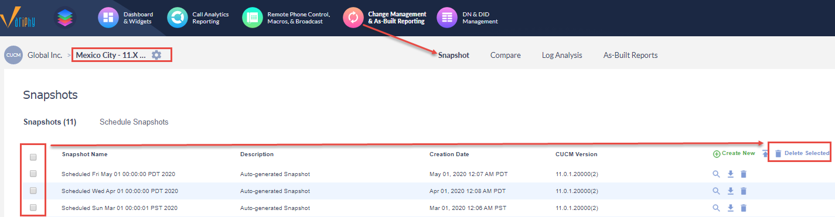835x217 pixels.
Task: Check the Scheduled Wed Apr 01 snapshot
Action: click(33, 190)
